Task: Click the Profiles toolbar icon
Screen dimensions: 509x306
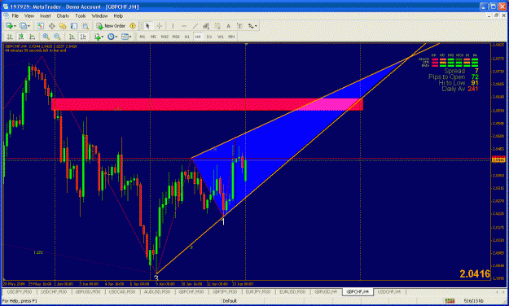Action: [23, 26]
